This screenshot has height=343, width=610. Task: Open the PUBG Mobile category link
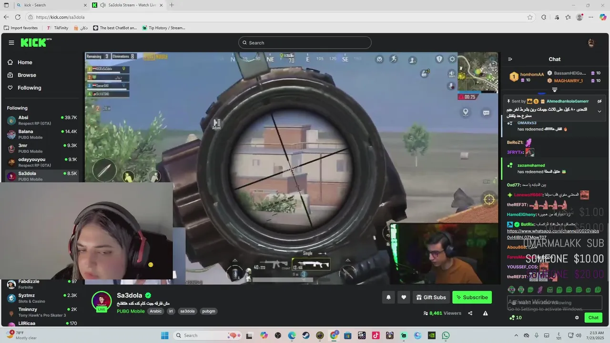click(x=131, y=311)
